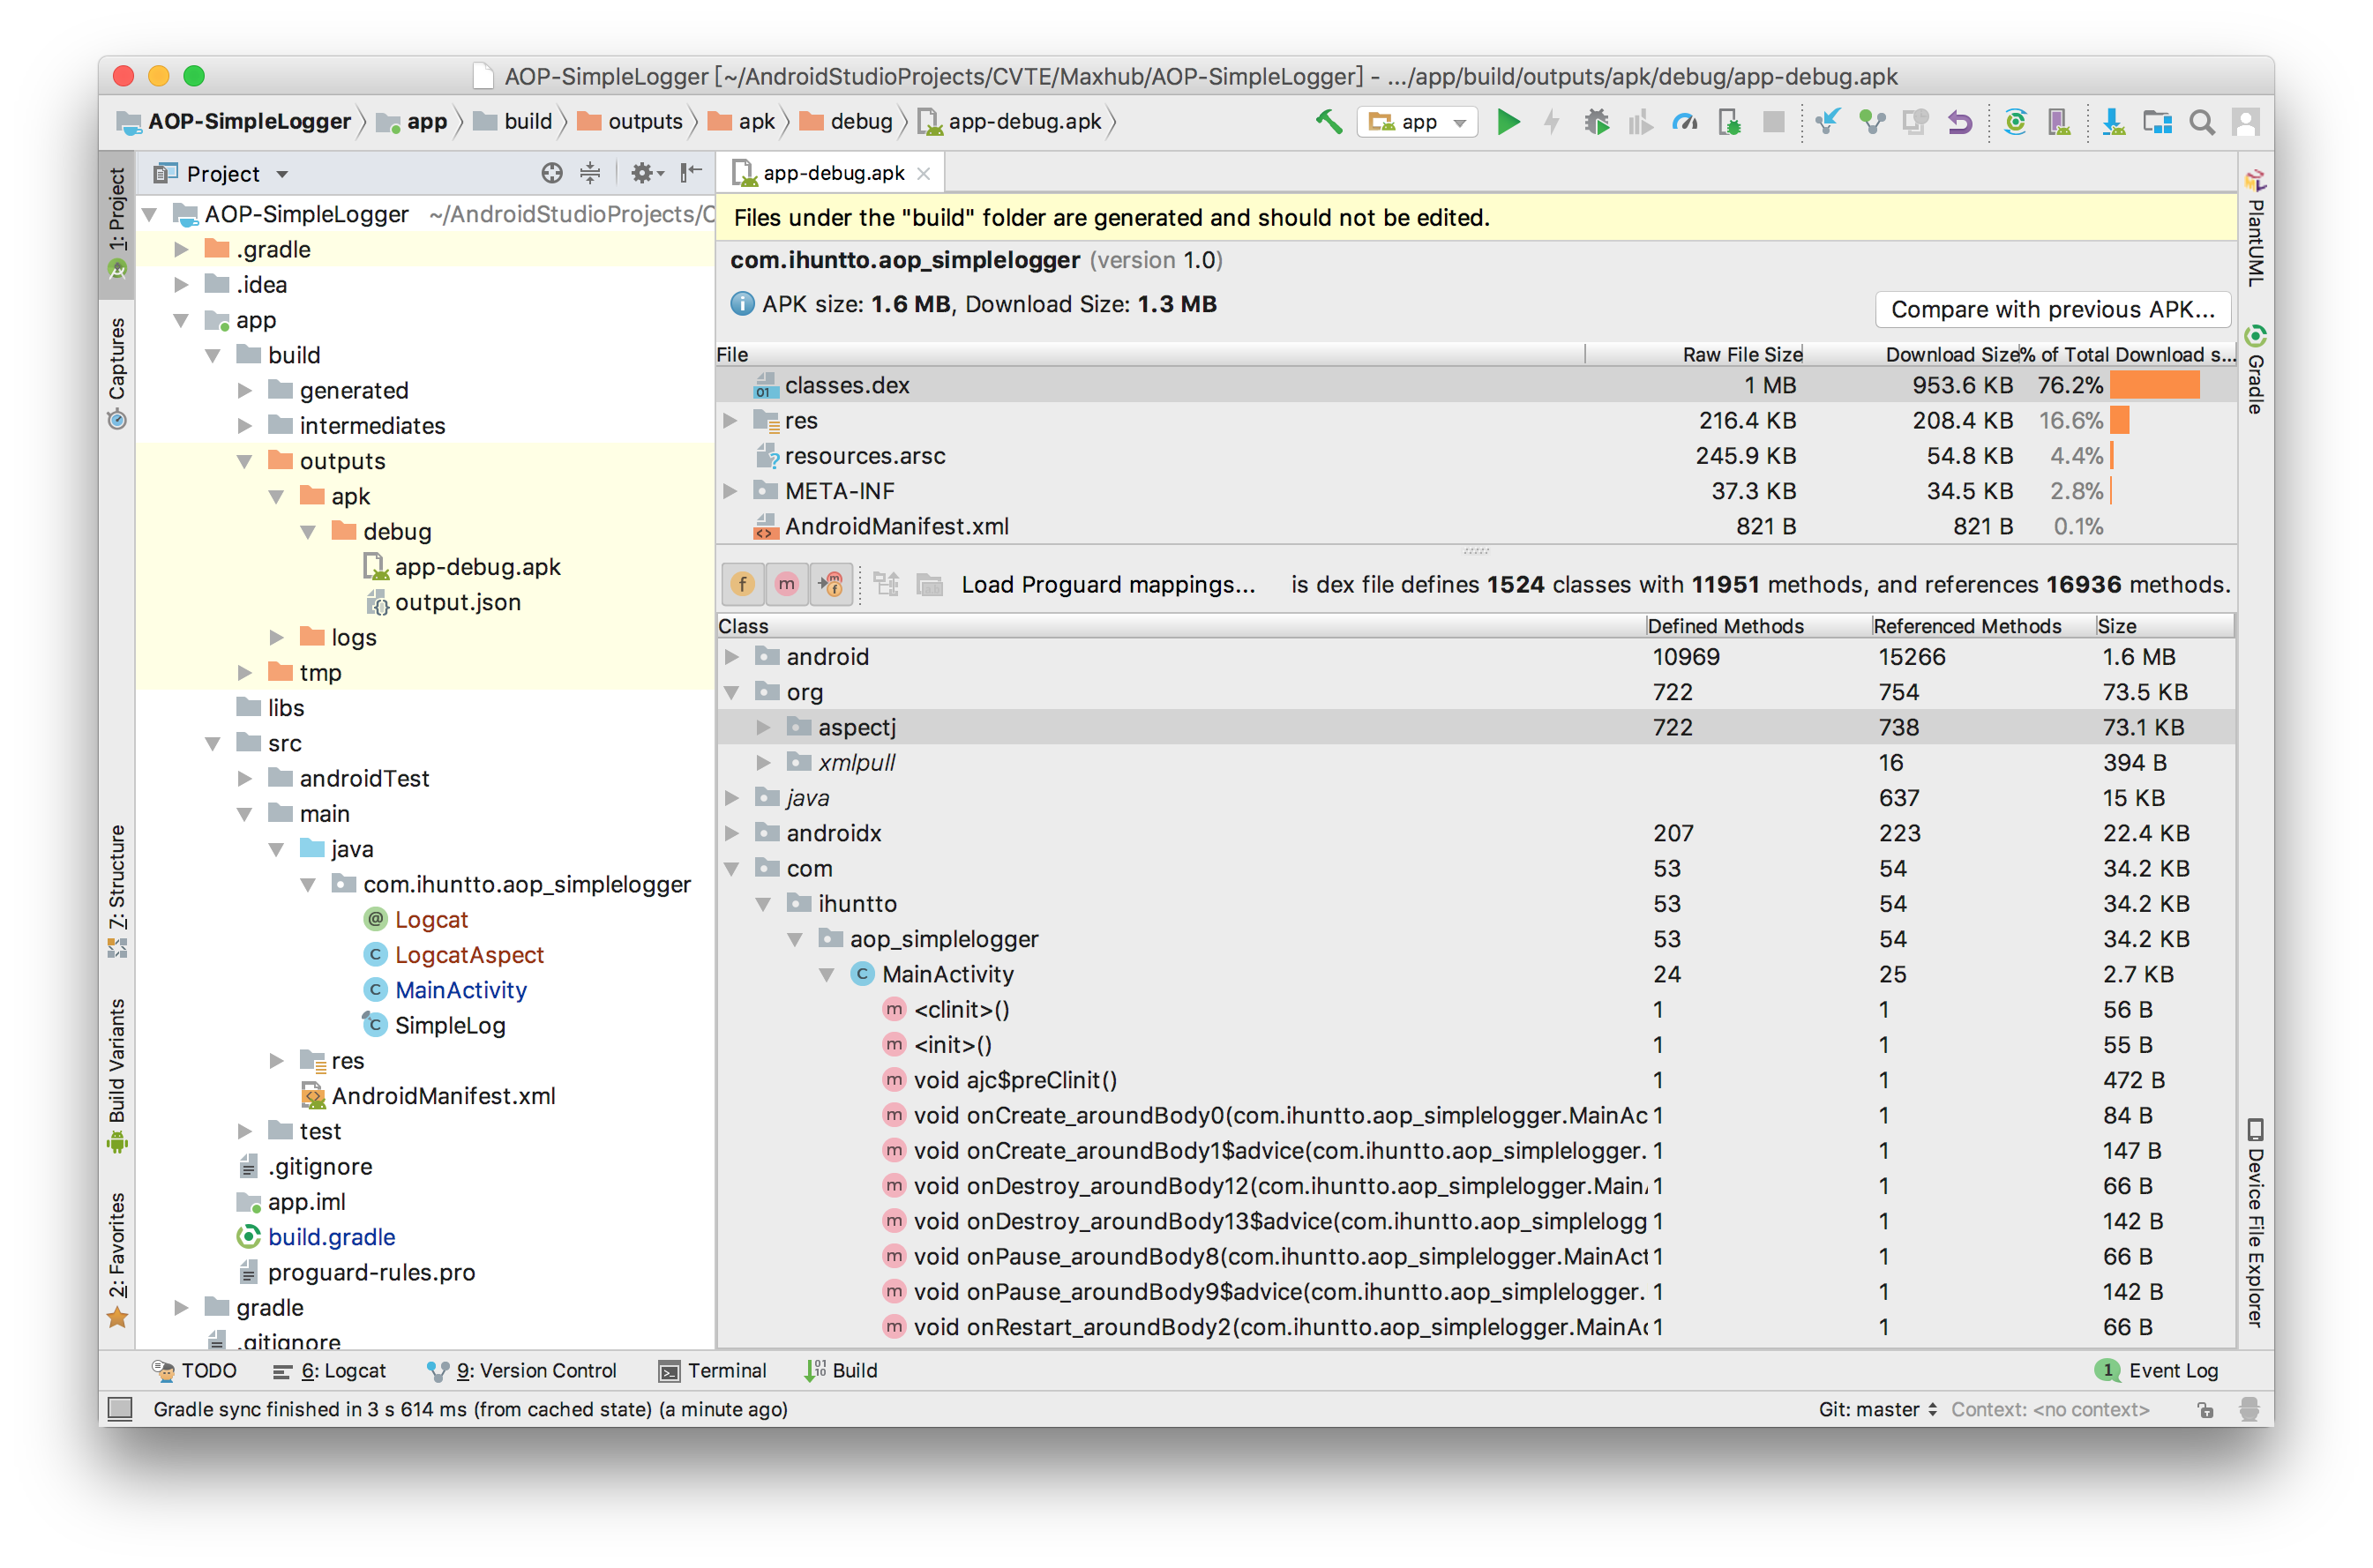Click the Update Project blue arrow icon
Image resolution: width=2373 pixels, height=1568 pixels.
pyautogui.click(x=1827, y=122)
